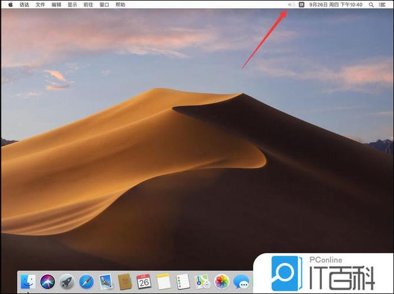Open the yellow Notes app

tap(164, 282)
